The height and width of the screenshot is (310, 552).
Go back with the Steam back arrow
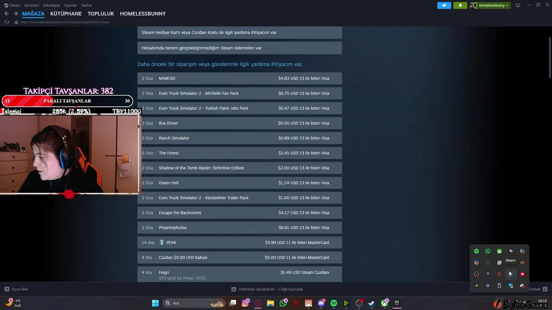point(6,14)
